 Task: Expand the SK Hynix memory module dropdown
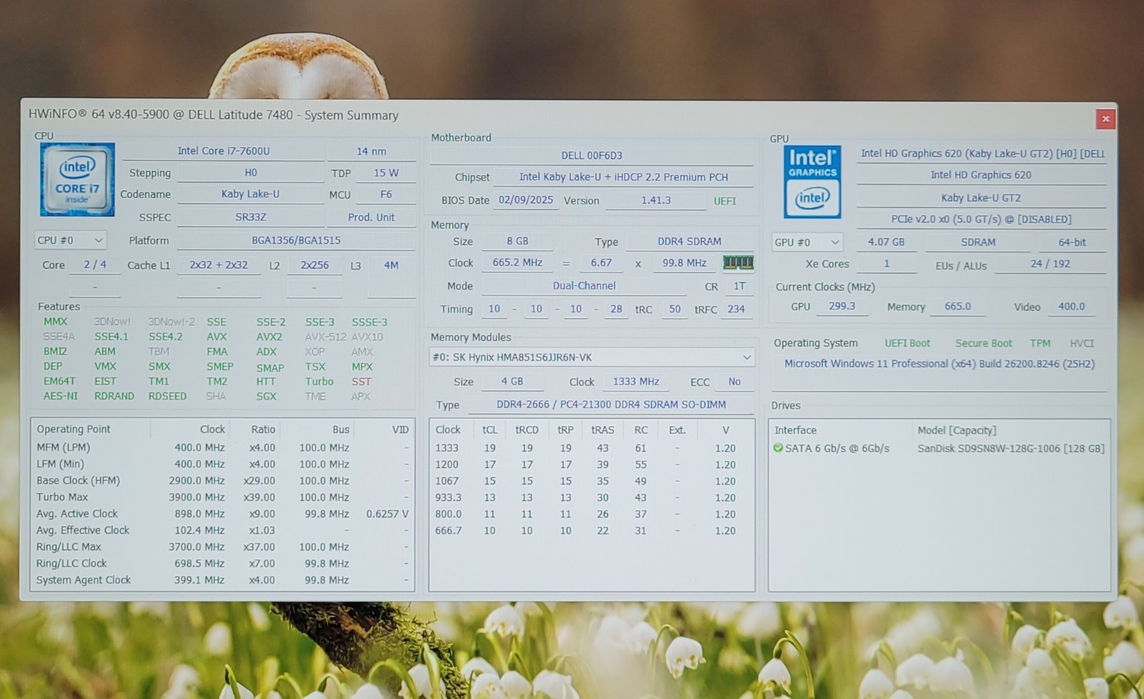point(592,357)
